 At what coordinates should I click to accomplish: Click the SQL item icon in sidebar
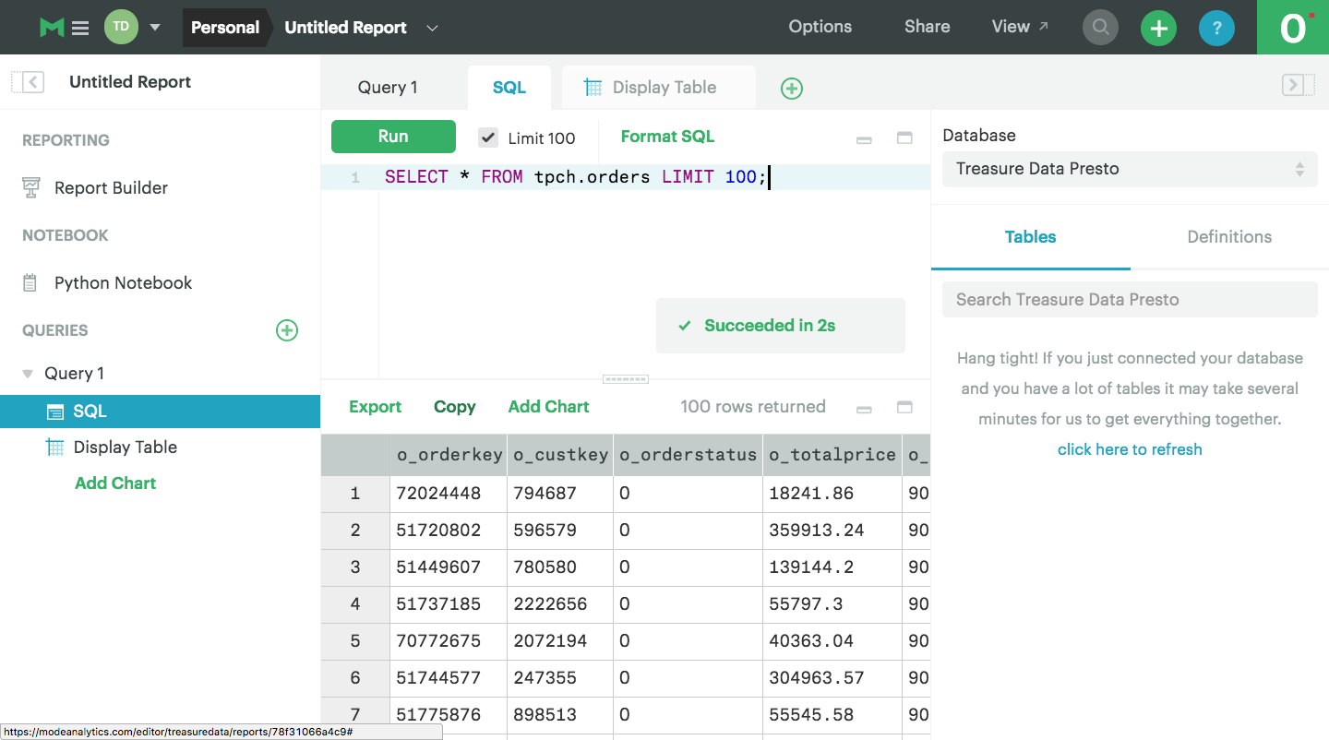pos(55,412)
